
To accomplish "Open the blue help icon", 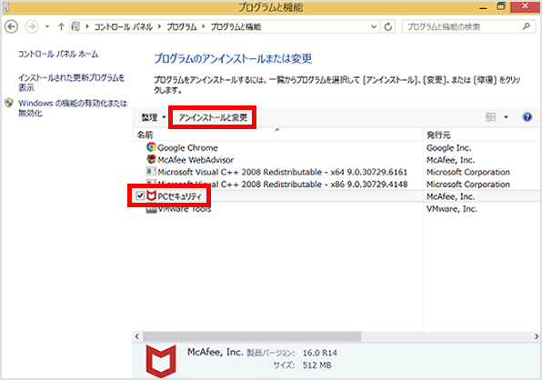I will point(527,117).
